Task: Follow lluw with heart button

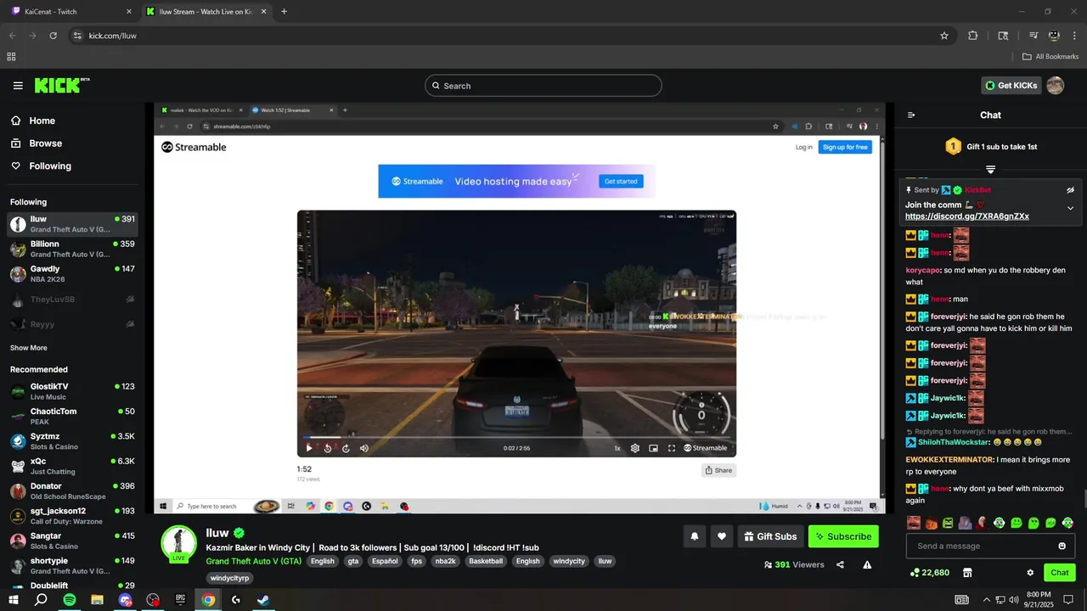Action: [722, 536]
